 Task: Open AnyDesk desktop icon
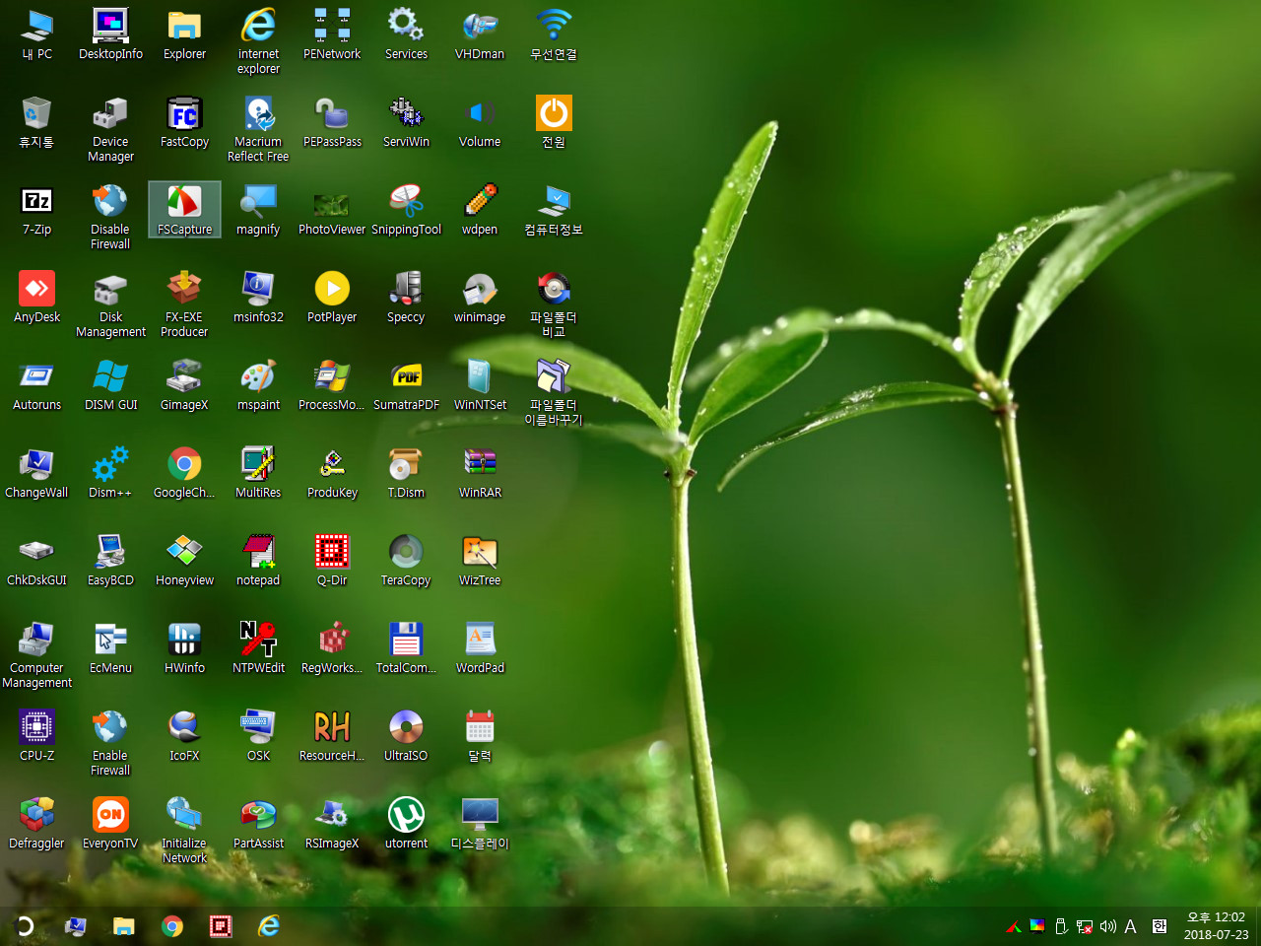tap(36, 298)
